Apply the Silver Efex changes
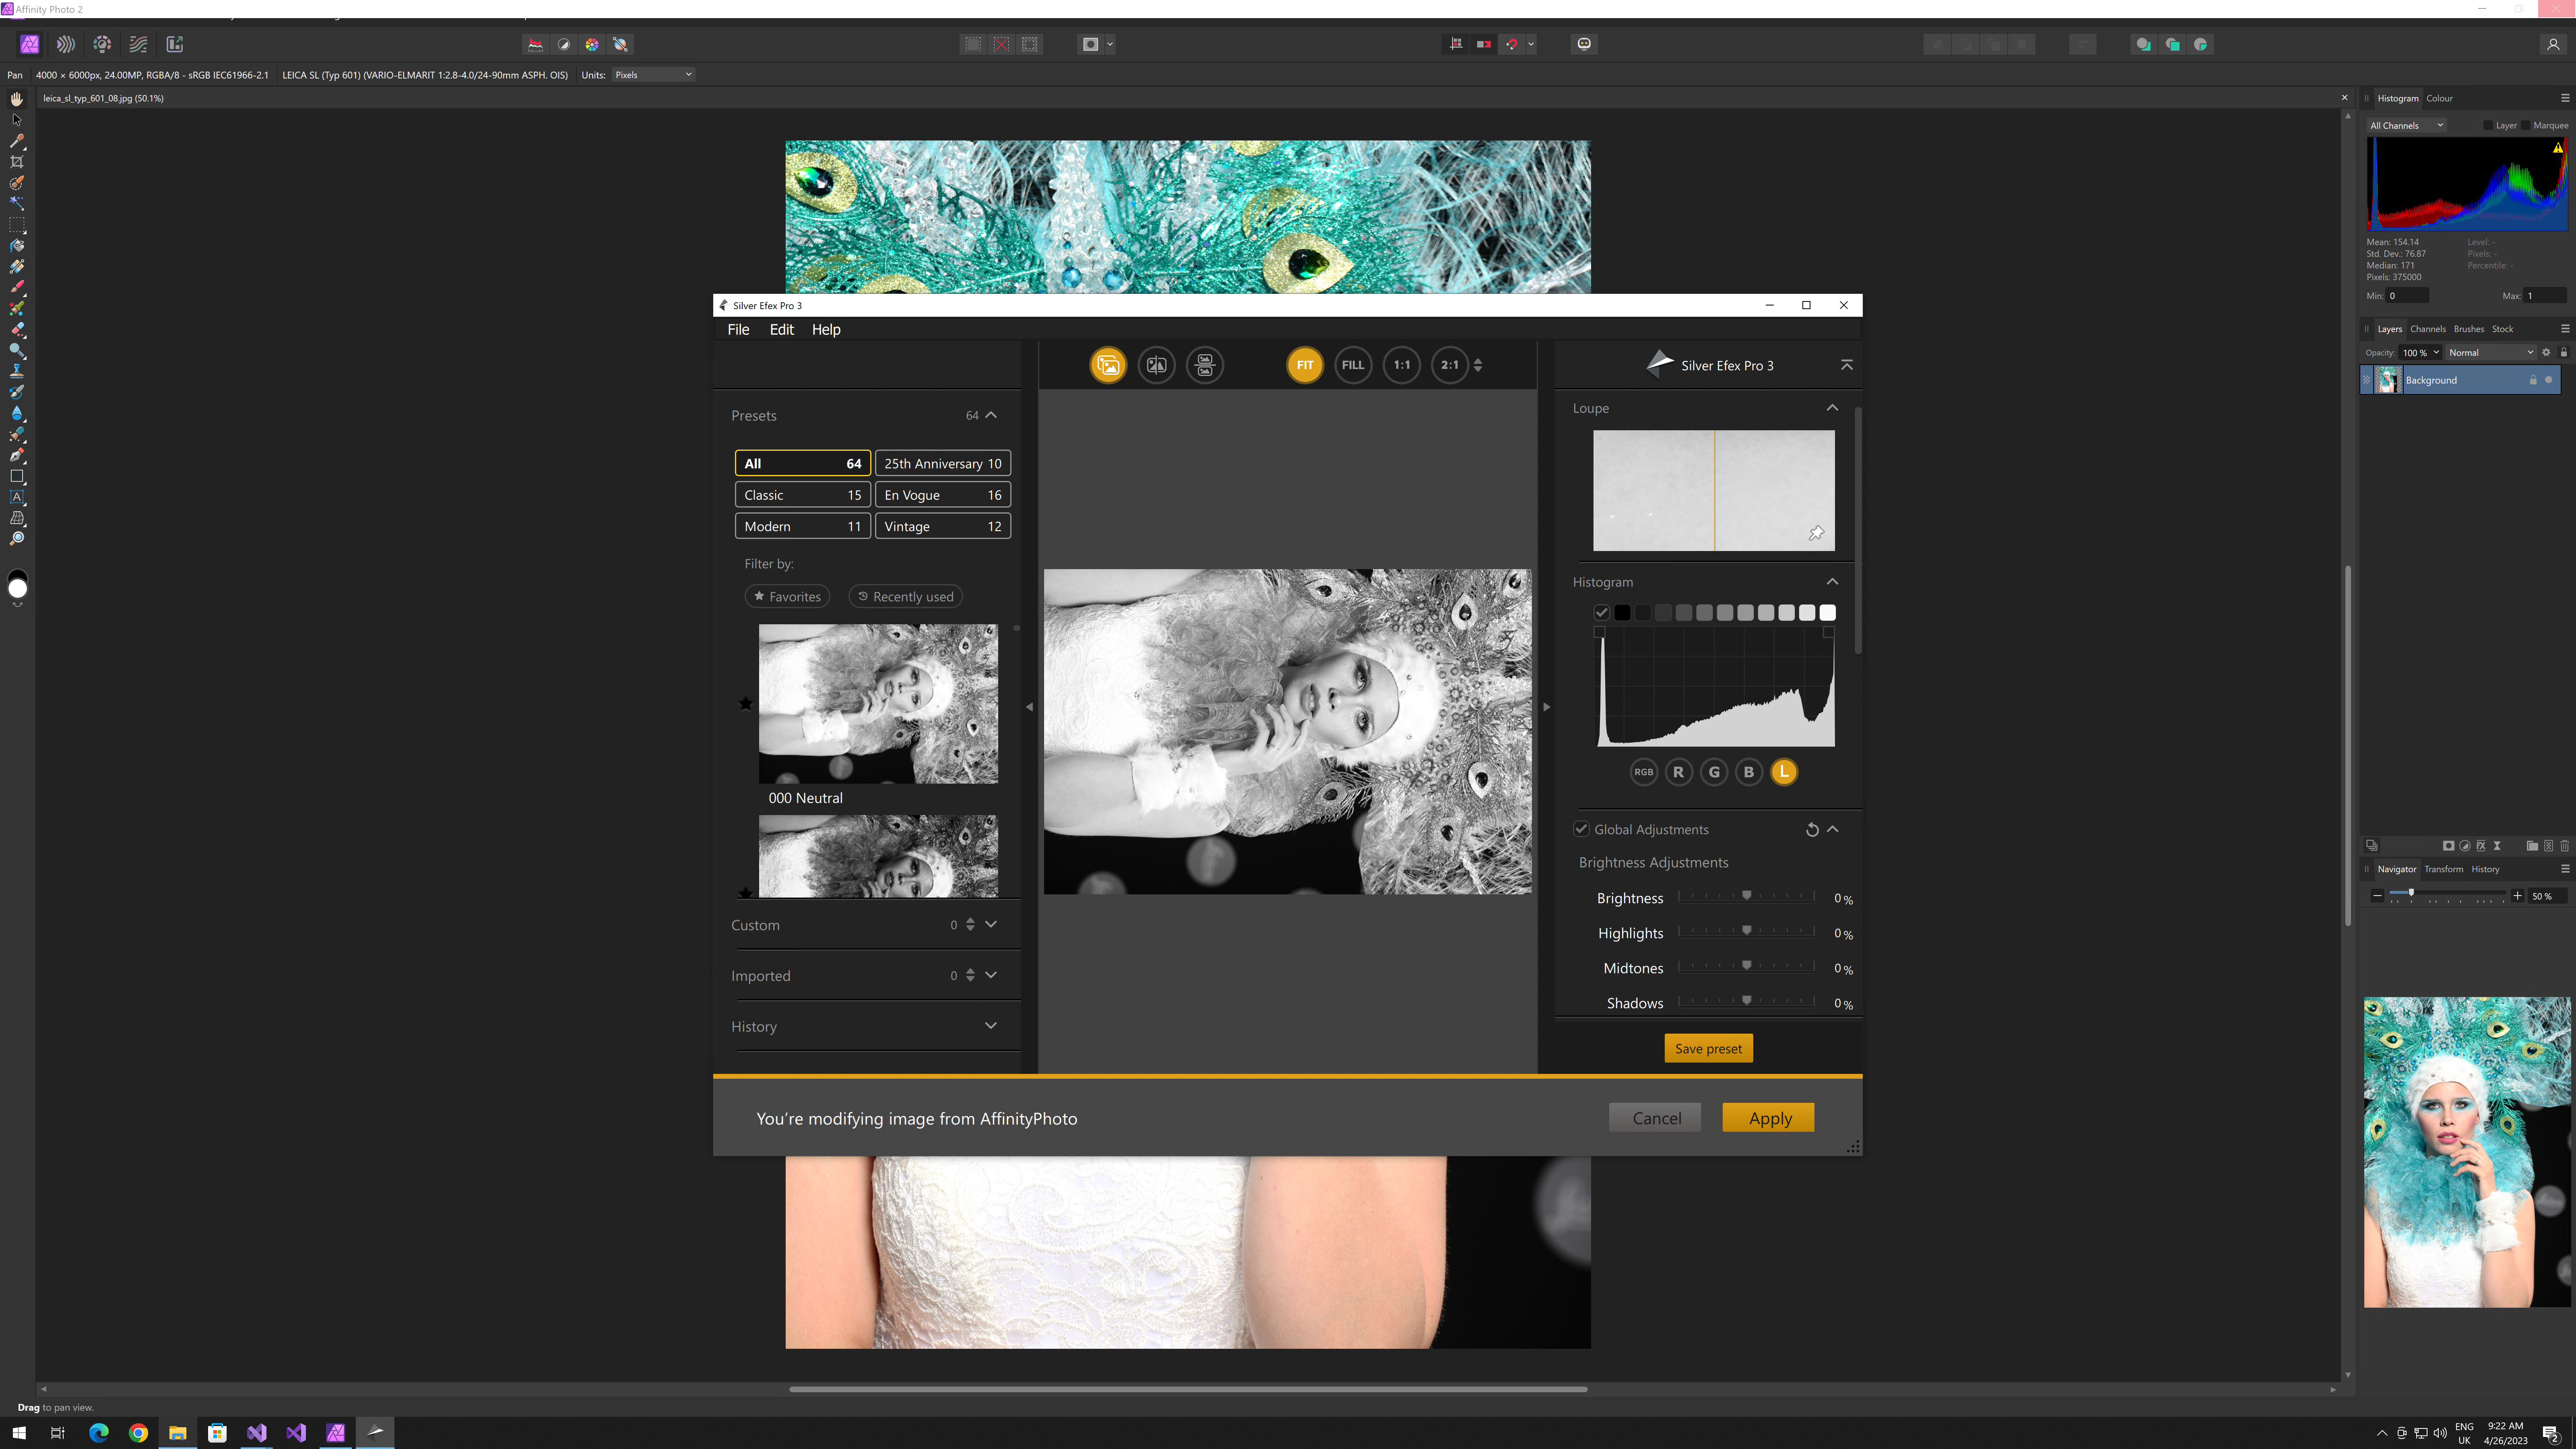This screenshot has width=2576, height=1449. point(1768,1118)
